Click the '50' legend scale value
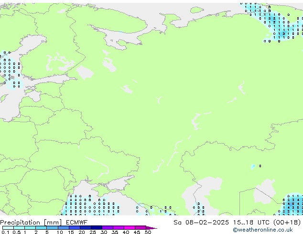Viewport: 303px width, 234px height. pos(148,232)
